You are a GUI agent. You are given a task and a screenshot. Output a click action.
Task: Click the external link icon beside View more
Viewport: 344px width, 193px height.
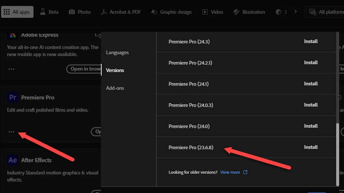click(x=245, y=172)
